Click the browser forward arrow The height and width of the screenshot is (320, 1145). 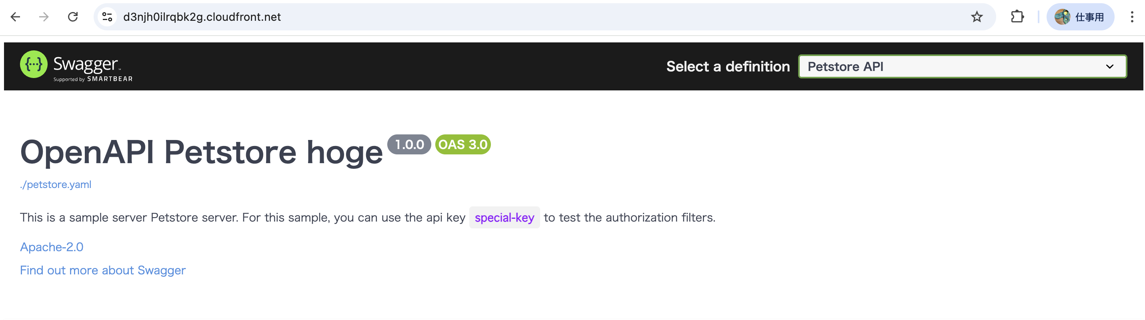[x=44, y=17]
